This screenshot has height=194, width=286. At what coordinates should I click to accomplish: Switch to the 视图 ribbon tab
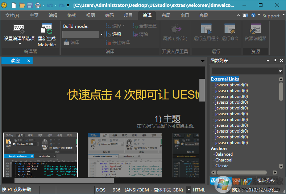point(91,16)
